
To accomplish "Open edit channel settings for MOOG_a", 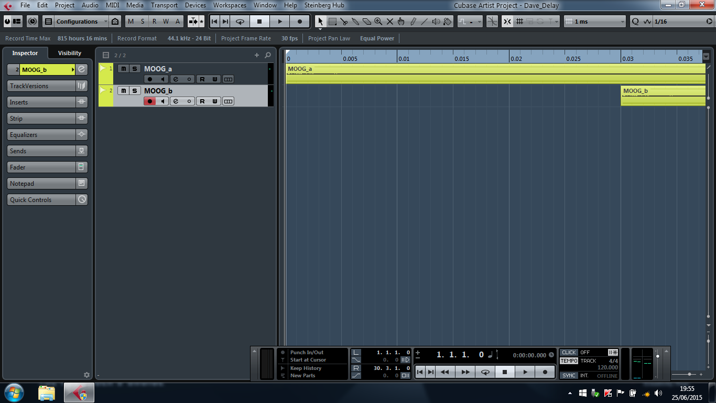I will click(176, 79).
